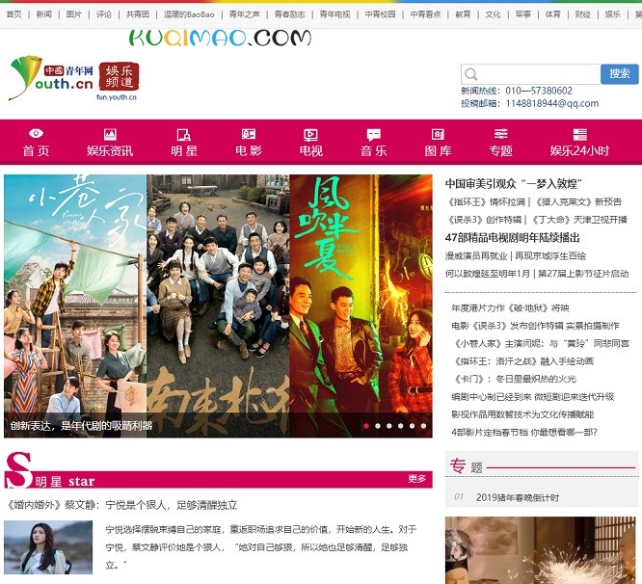Open 《婚内婚外》蔡文静 article title
The height and width of the screenshot is (584, 642).
[x=122, y=505]
